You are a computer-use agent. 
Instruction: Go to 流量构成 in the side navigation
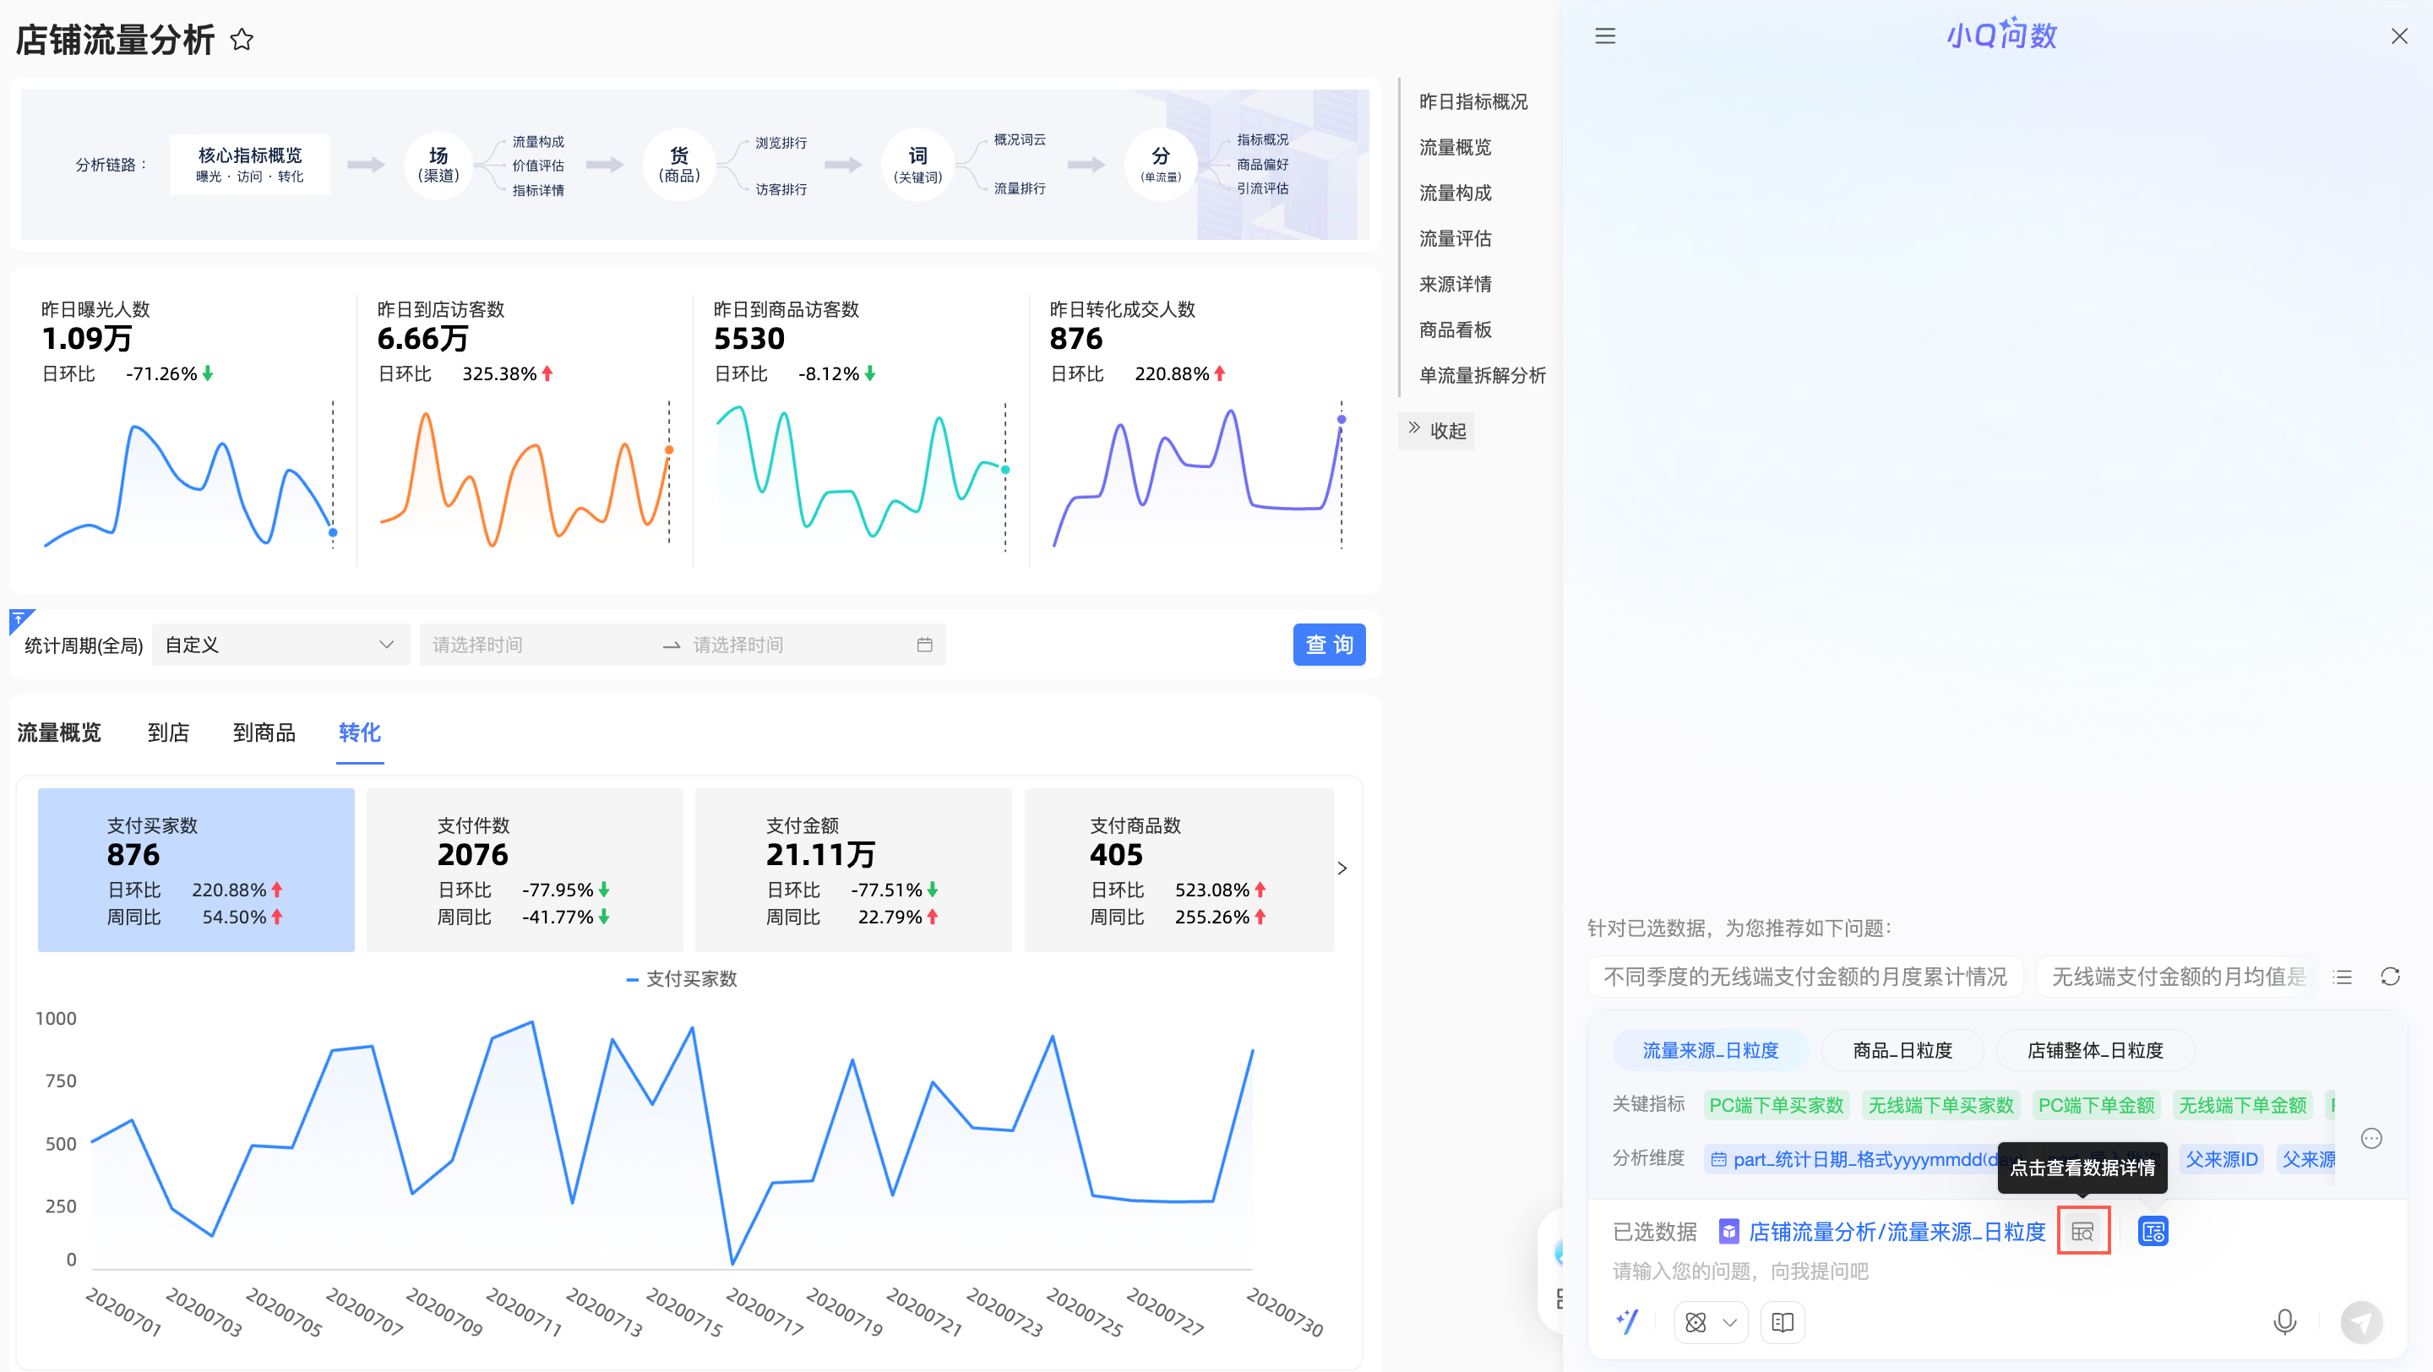pyautogui.click(x=1455, y=193)
